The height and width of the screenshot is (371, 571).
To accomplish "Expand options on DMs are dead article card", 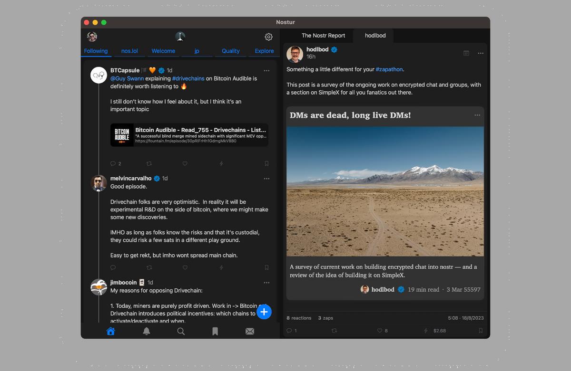I will click(x=477, y=115).
